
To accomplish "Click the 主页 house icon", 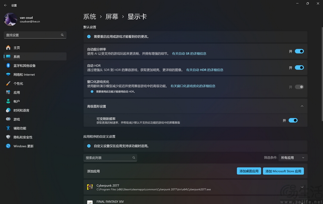I will pos(8,48).
